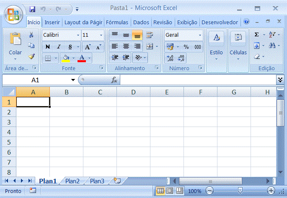Toggle middle vertical alignment

click(126, 35)
